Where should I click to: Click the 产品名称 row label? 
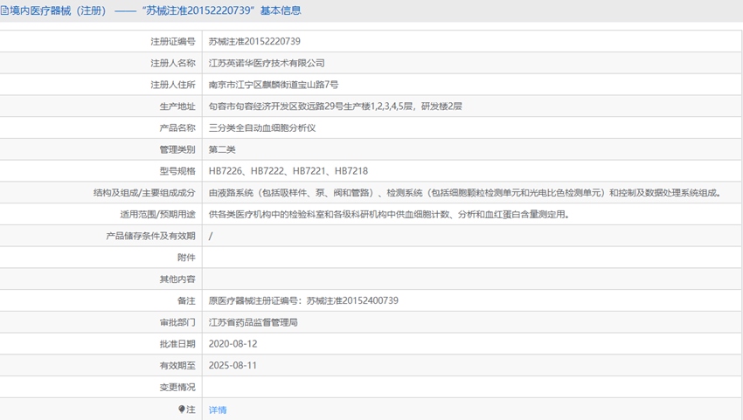[177, 127]
